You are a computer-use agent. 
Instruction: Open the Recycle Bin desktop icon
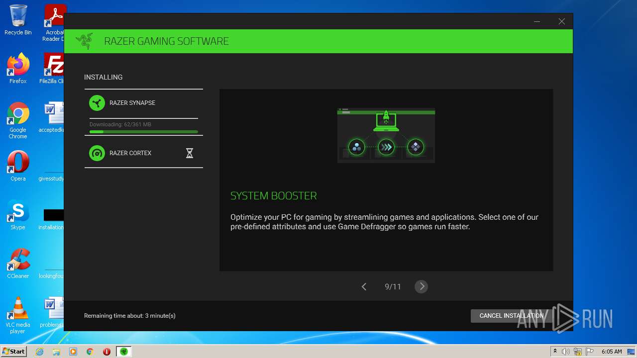point(18,20)
